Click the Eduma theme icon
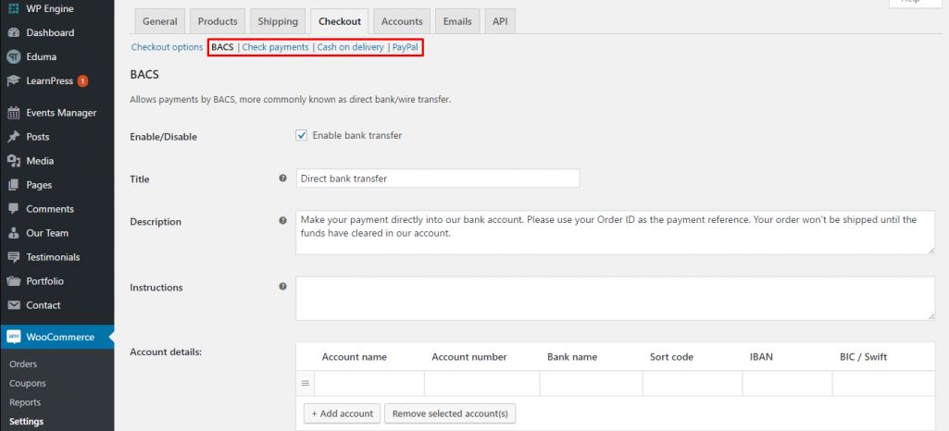 click(13, 56)
